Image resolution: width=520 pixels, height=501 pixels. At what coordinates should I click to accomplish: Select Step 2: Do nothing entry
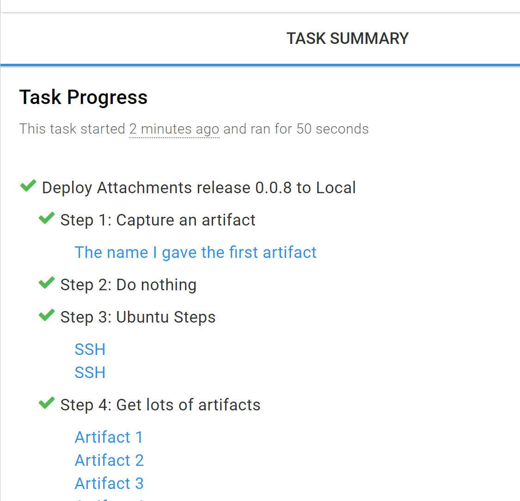point(128,285)
